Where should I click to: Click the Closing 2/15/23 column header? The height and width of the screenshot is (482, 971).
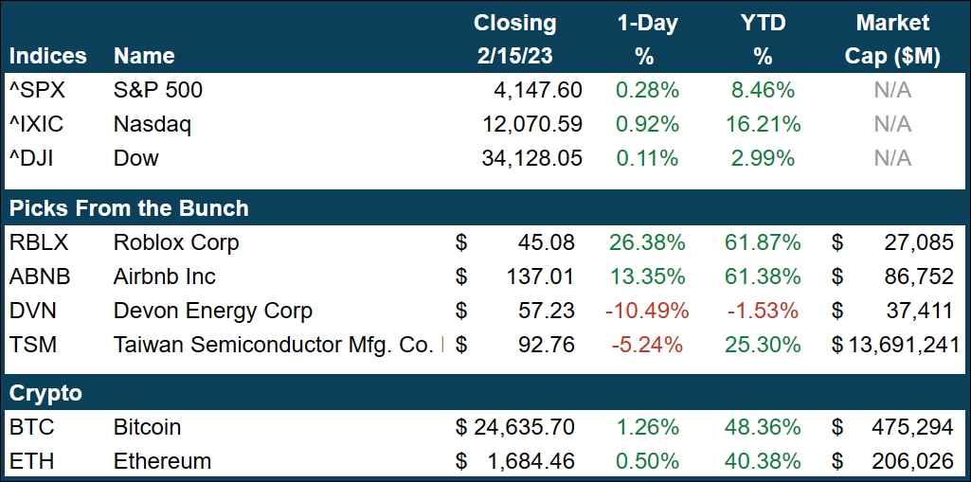[x=515, y=40]
